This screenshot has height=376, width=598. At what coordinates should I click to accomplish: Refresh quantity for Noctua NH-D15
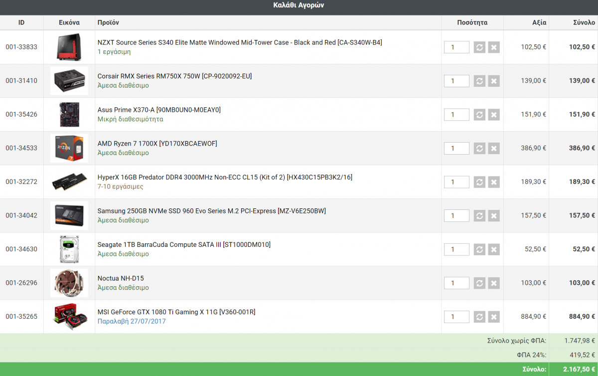[479, 283]
